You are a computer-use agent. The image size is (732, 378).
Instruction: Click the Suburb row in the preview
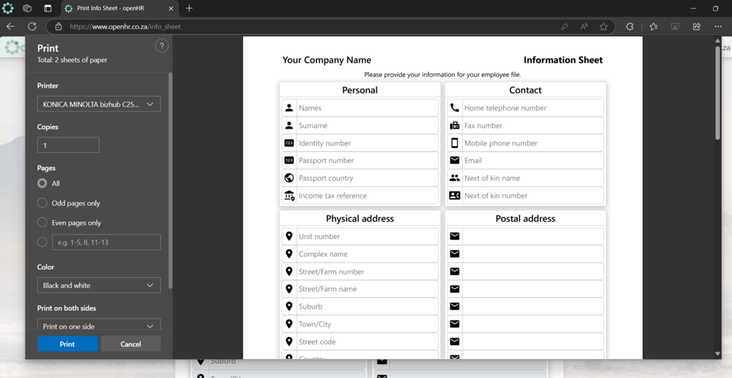360,306
